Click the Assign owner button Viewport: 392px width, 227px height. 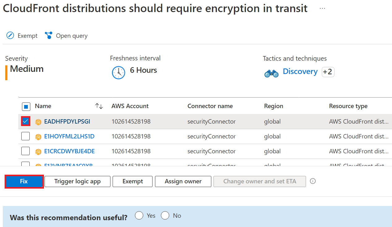click(183, 181)
